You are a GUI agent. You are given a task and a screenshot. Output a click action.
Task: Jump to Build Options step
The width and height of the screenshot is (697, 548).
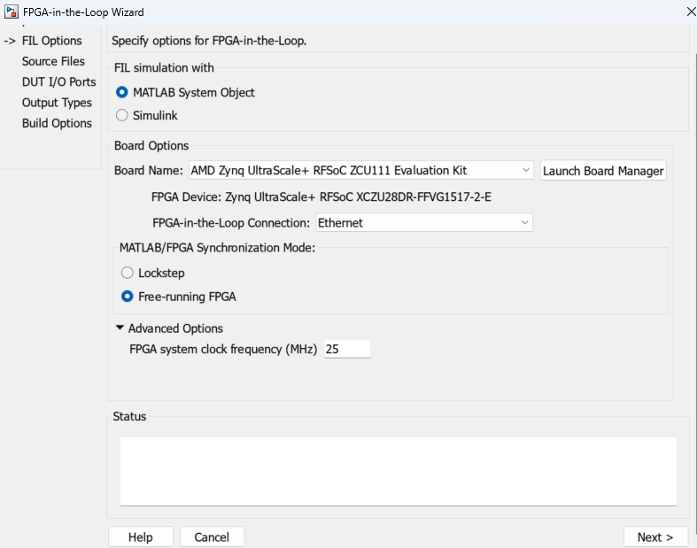point(57,123)
